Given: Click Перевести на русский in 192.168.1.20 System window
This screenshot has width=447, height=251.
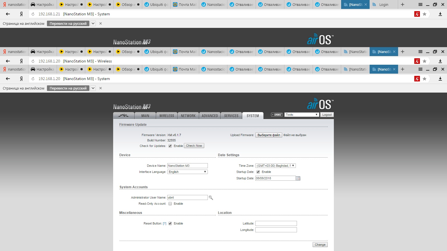Looking at the screenshot, I should [x=68, y=88].
